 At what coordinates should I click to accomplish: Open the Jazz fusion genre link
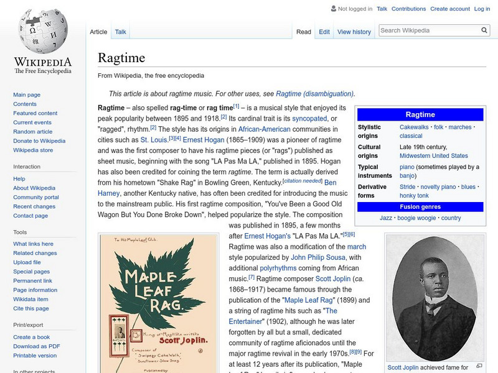coord(387,218)
